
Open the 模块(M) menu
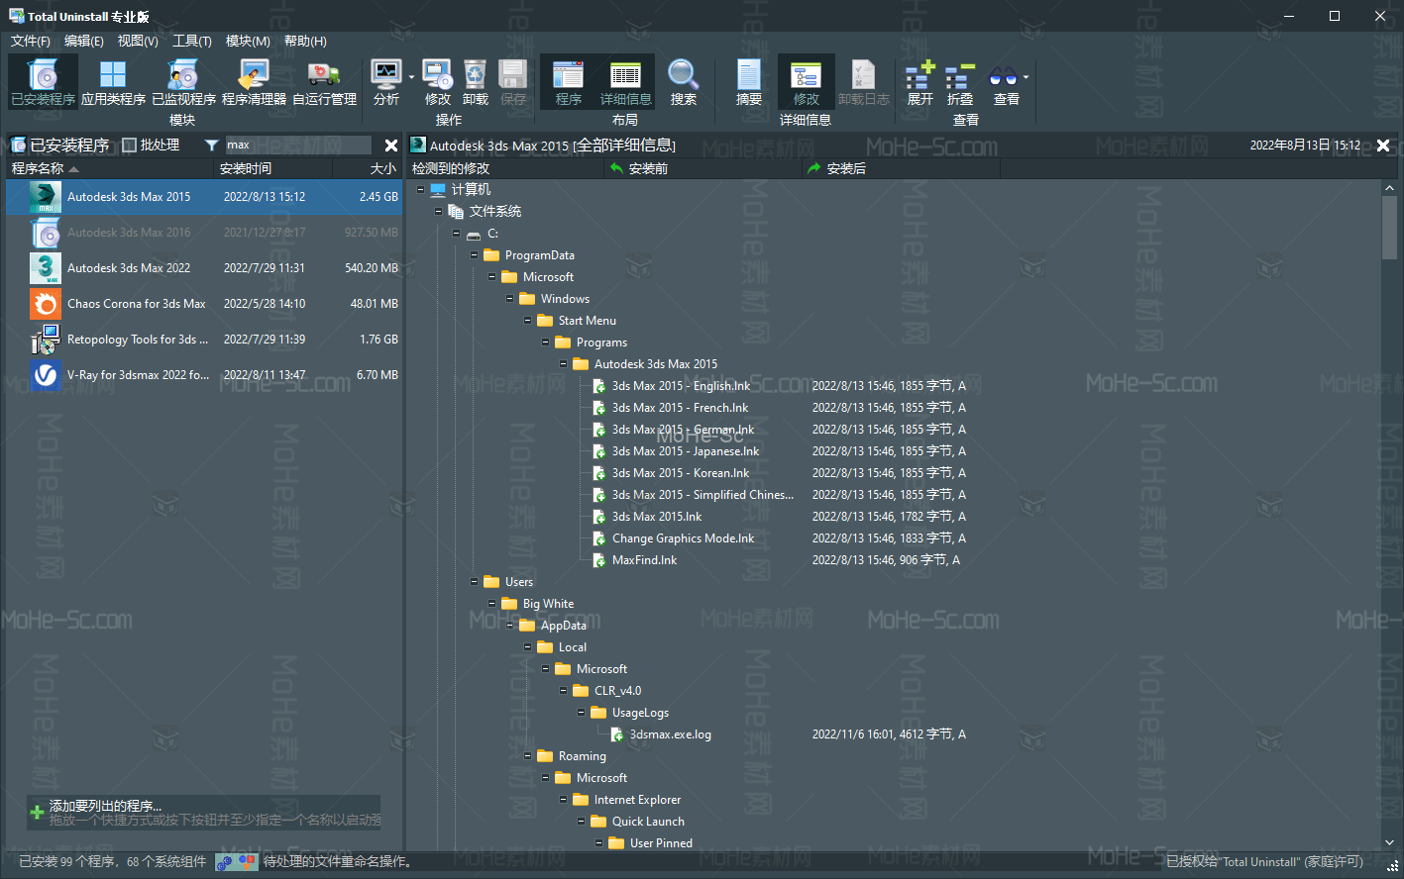tap(248, 41)
